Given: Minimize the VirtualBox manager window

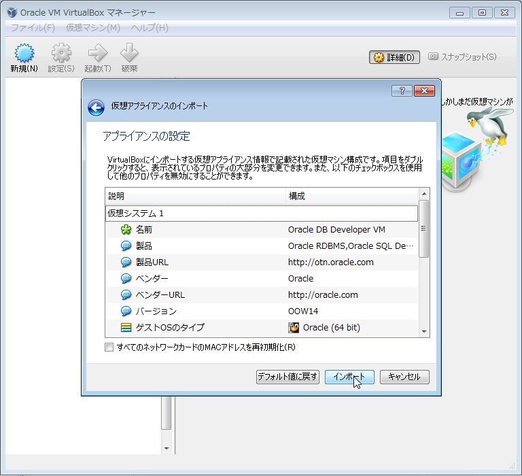Looking at the screenshot, I should coord(459,13).
